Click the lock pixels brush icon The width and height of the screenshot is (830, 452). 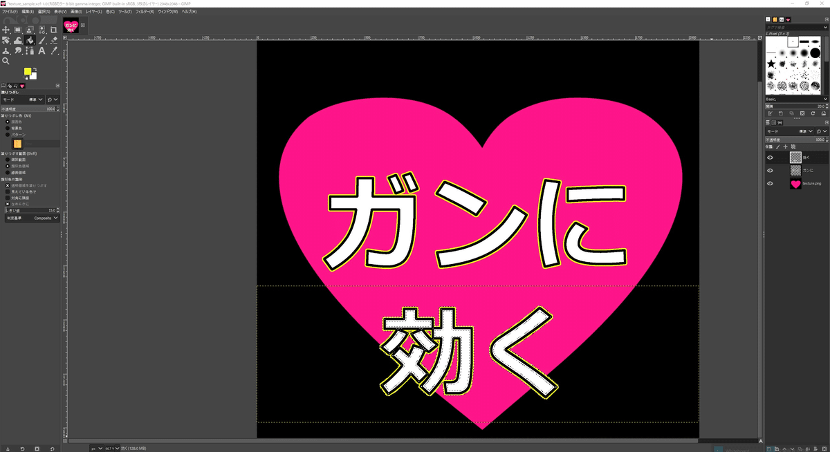[x=777, y=147]
